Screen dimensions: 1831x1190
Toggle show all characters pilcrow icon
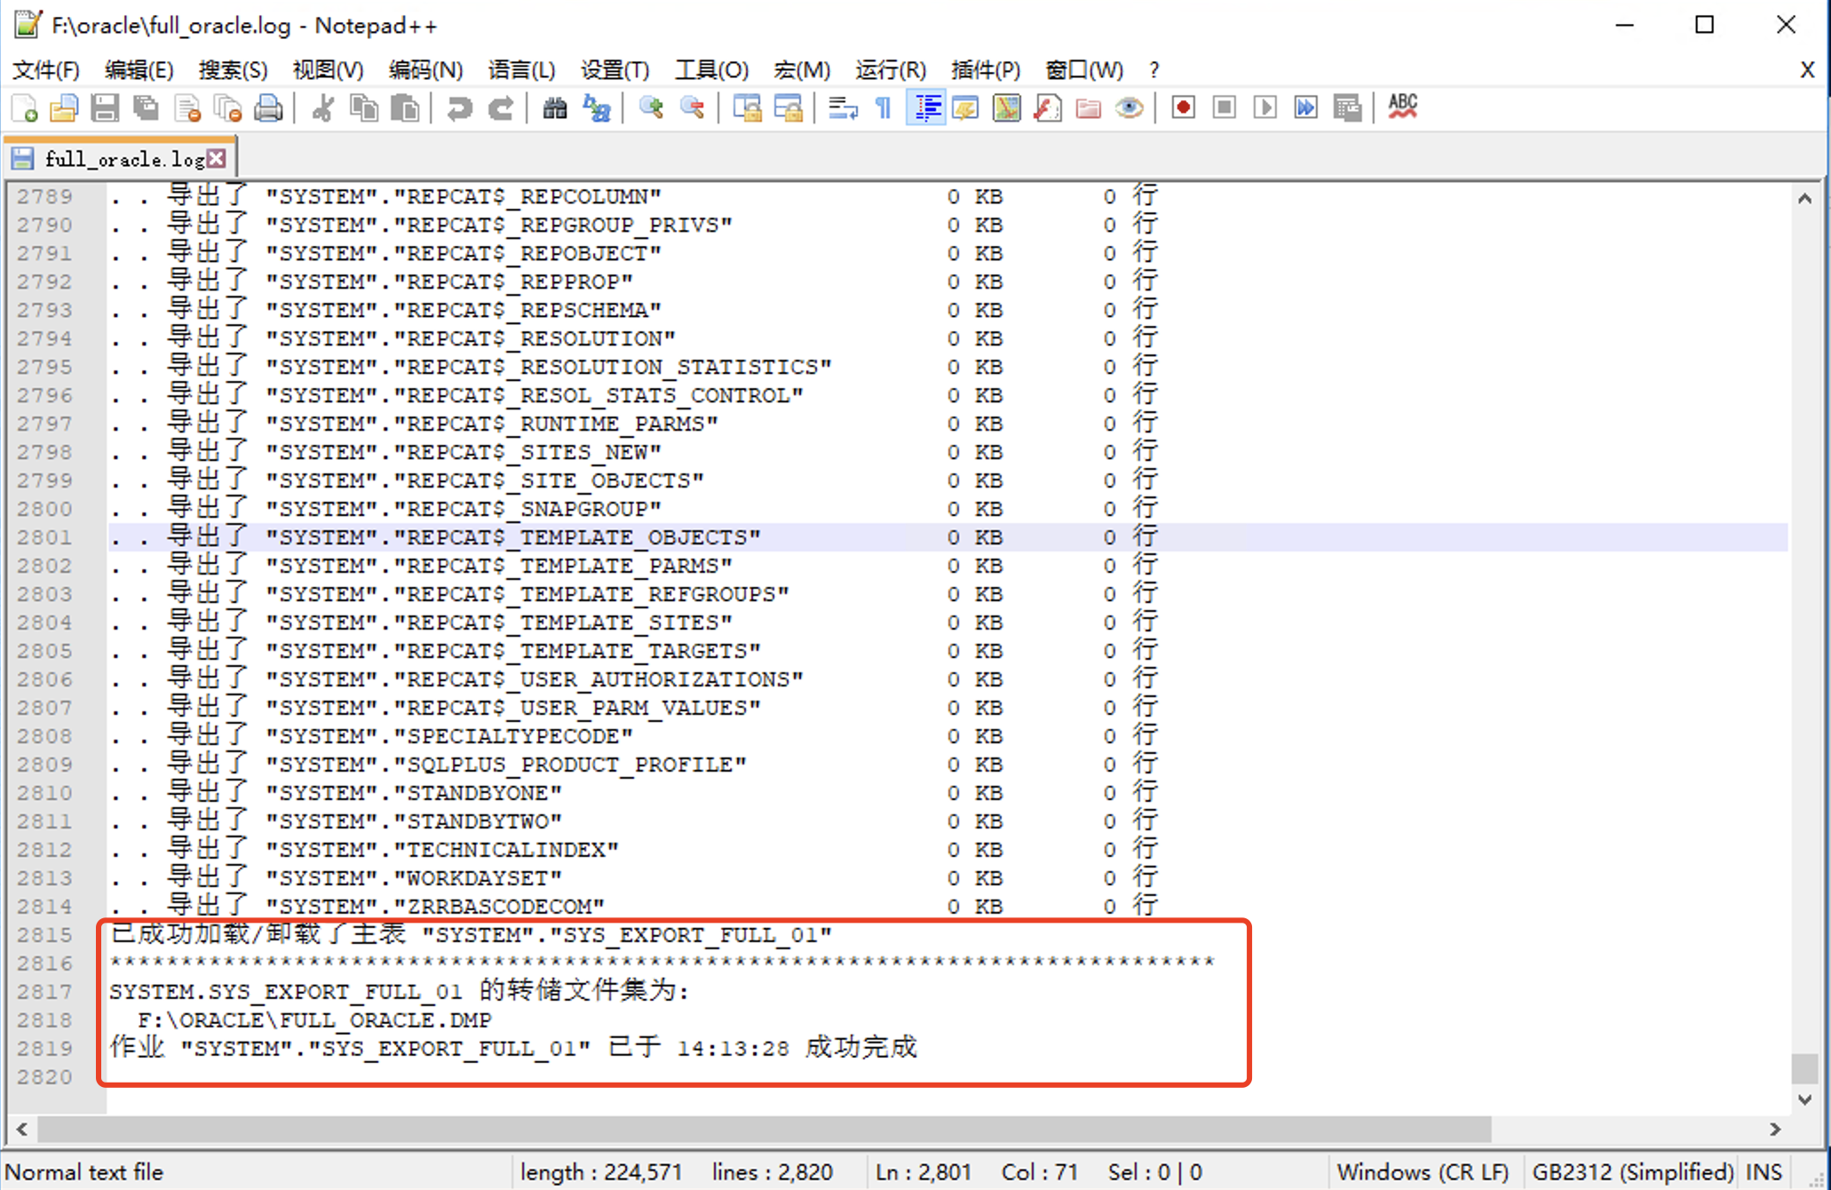pos(884,108)
